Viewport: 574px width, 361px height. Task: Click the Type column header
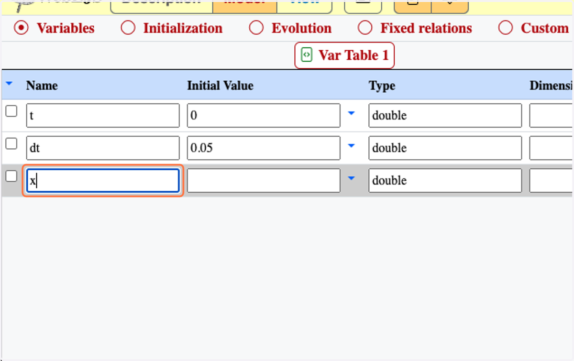[382, 86]
